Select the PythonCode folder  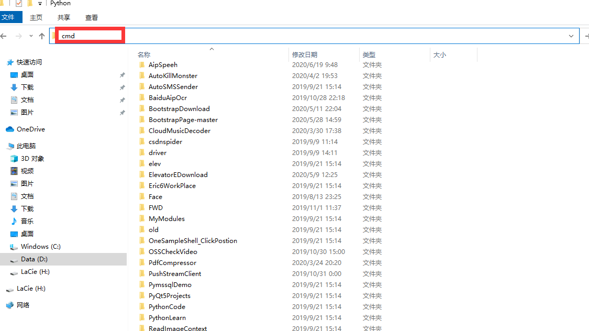pyautogui.click(x=167, y=306)
